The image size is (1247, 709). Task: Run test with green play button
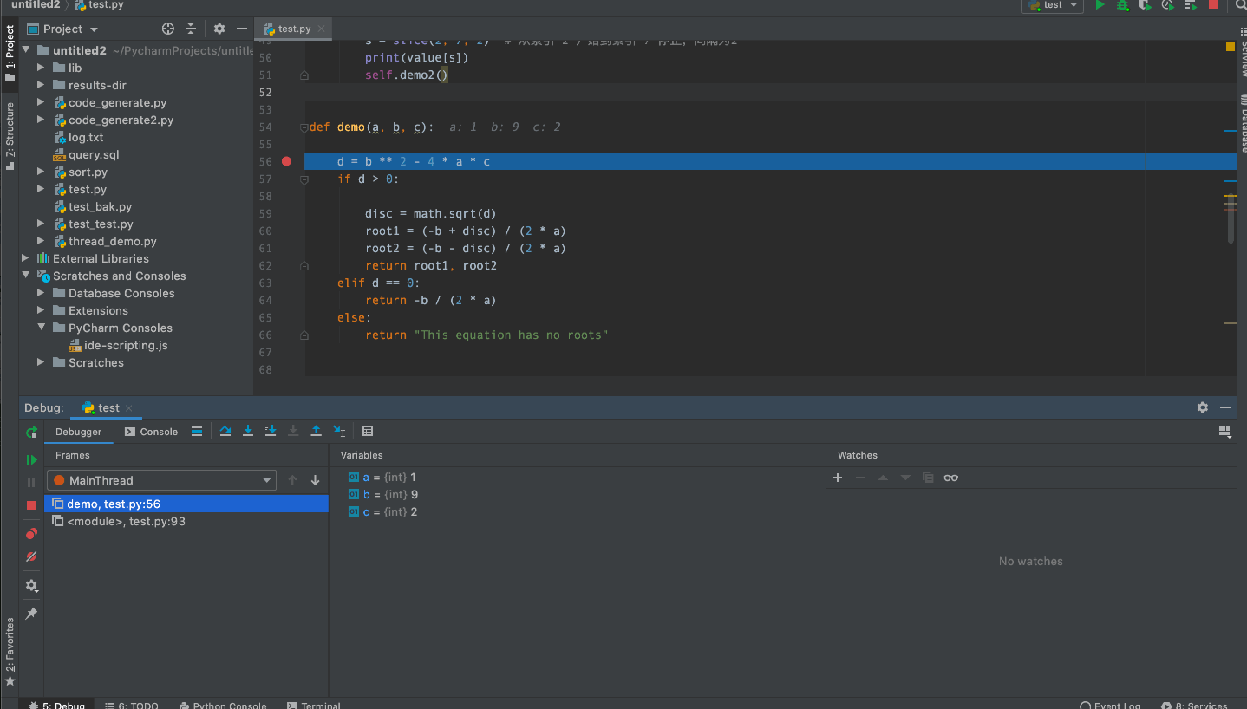pos(1100,5)
